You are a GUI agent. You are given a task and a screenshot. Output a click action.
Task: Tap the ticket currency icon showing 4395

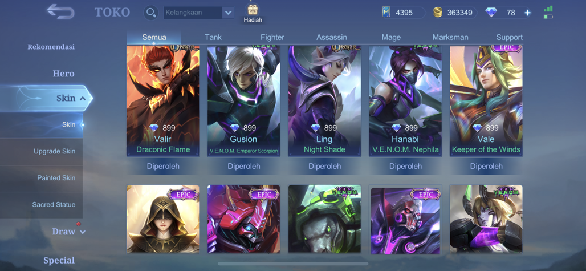[386, 13]
